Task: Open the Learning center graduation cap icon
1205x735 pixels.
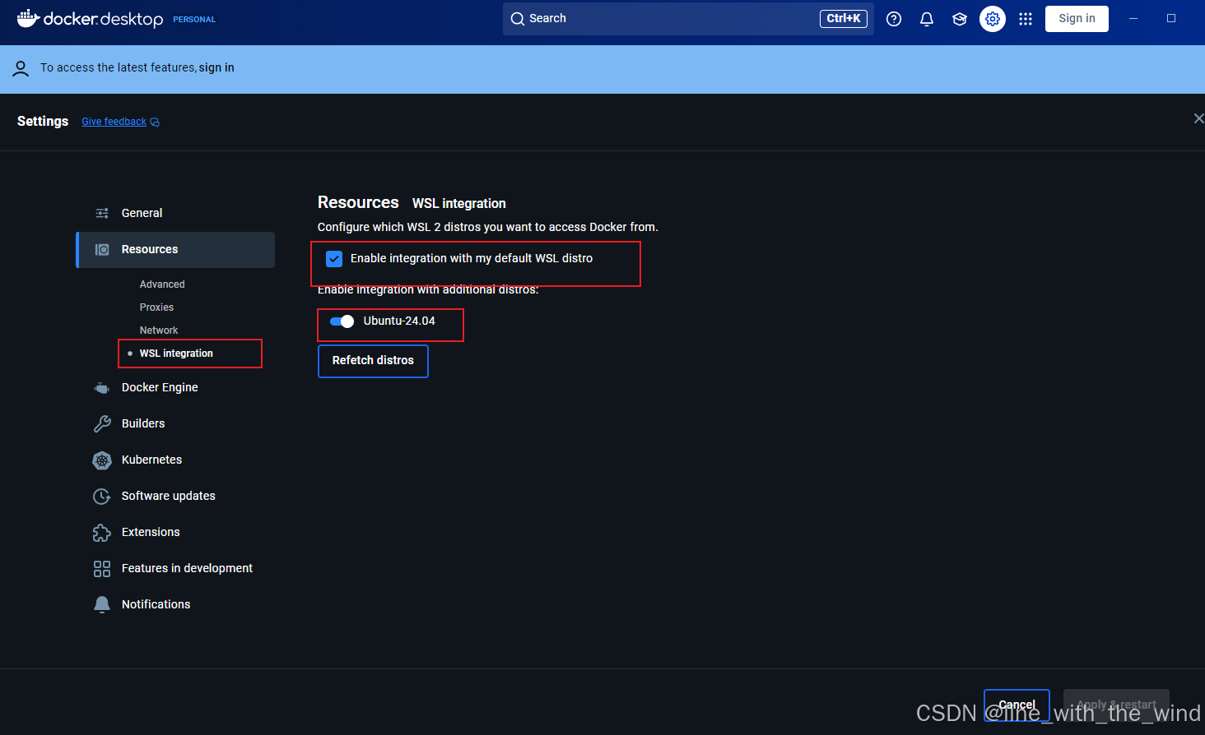Action: [960, 19]
